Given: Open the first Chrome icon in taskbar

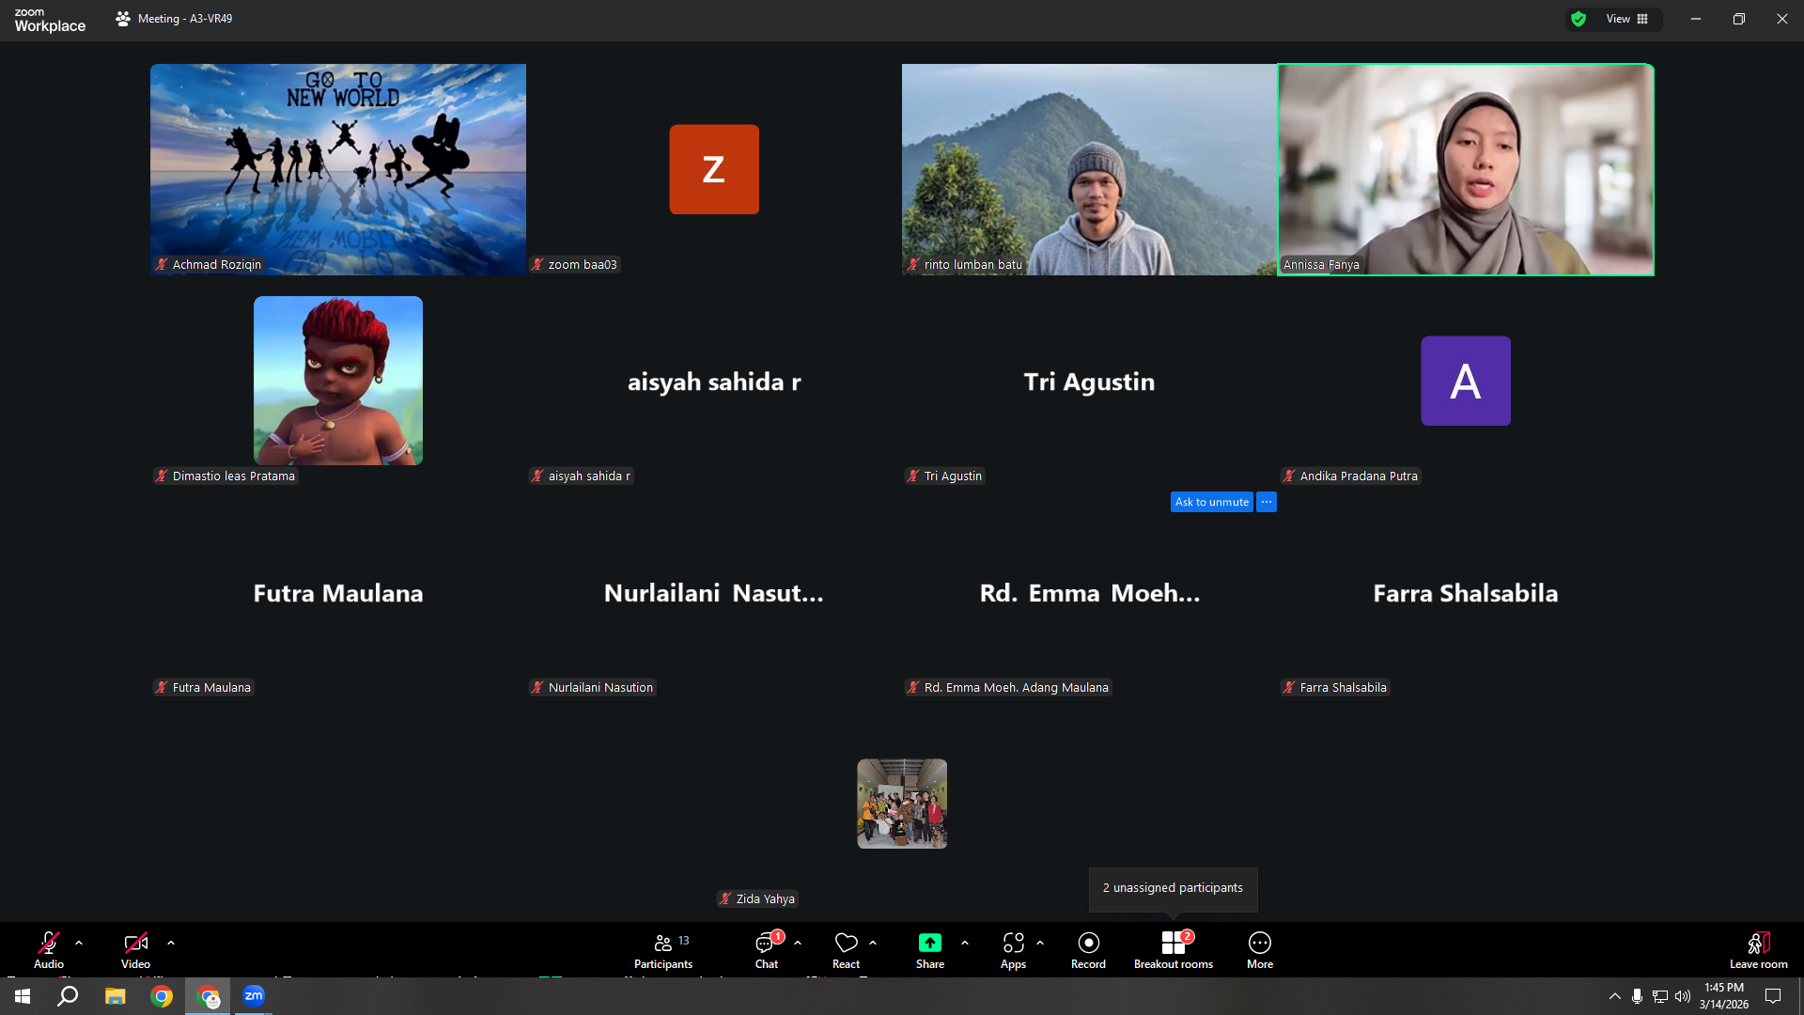Looking at the screenshot, I should pyautogui.click(x=162, y=996).
